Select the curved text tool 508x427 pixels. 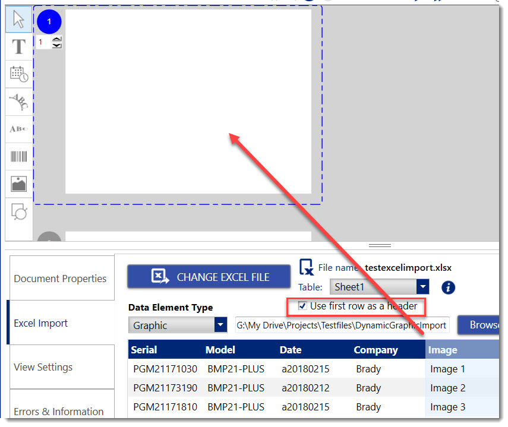coord(18,102)
